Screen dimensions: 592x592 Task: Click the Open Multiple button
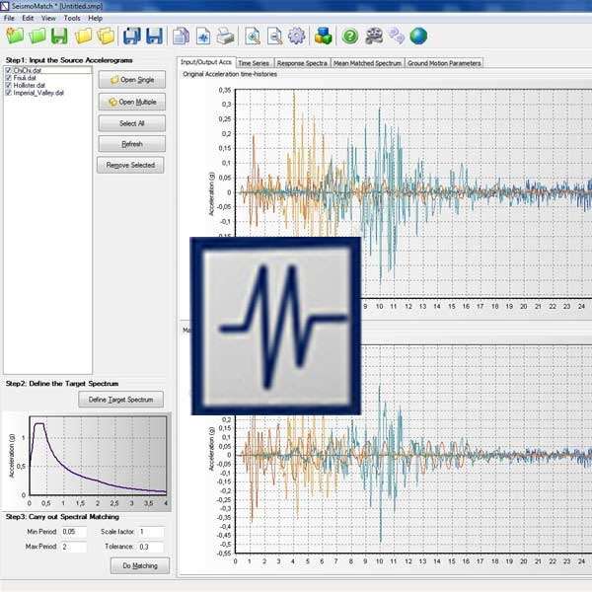(132, 102)
